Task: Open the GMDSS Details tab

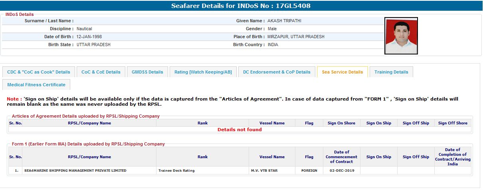Action: 147,72
